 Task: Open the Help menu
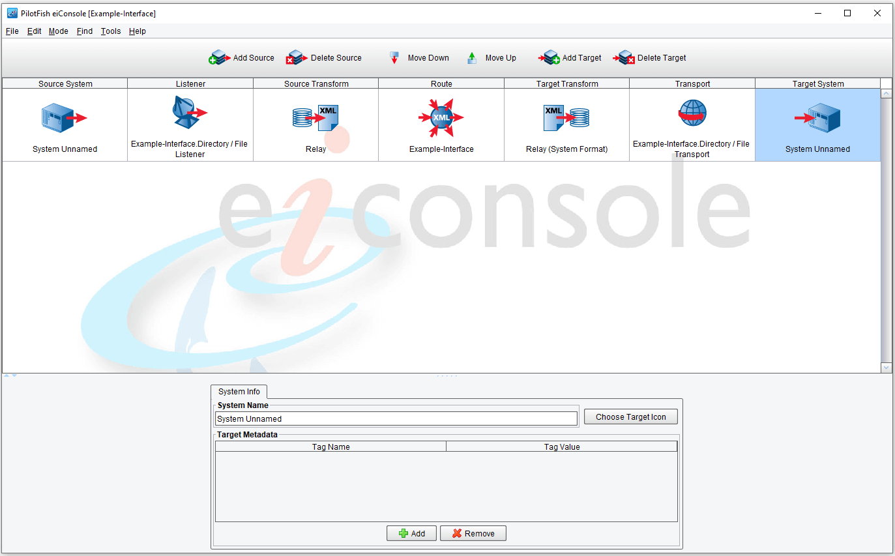(x=138, y=31)
